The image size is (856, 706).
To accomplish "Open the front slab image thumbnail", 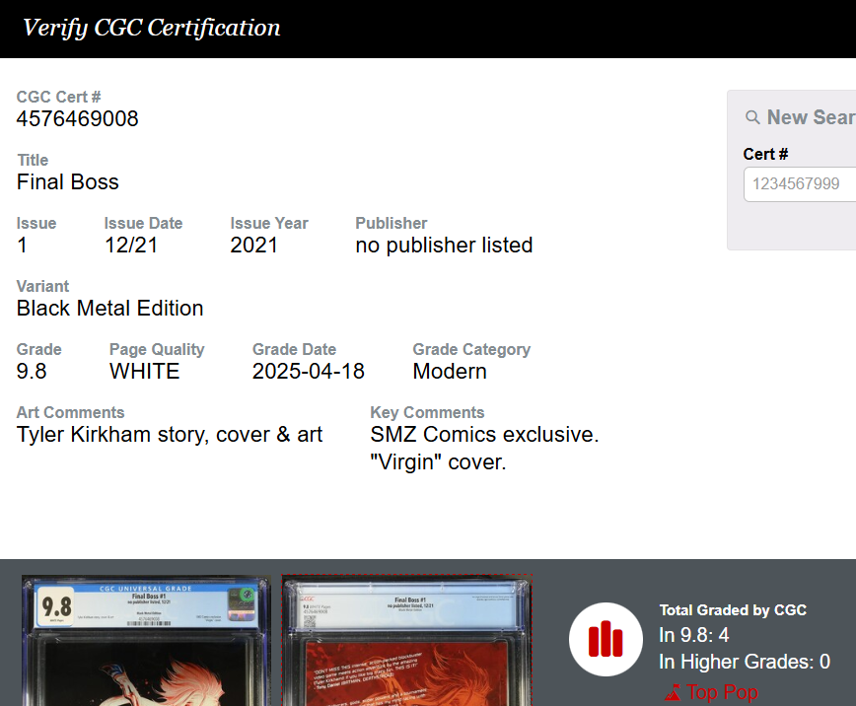I will pyautogui.click(x=145, y=641).
